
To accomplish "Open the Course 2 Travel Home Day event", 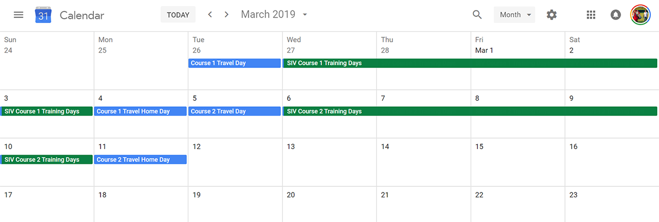I will [141, 160].
